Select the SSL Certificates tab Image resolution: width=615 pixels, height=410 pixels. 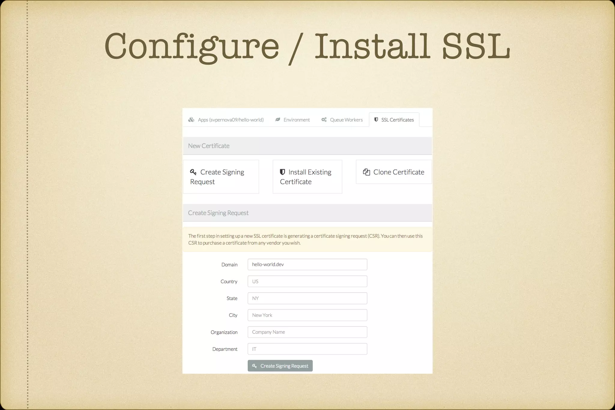pyautogui.click(x=394, y=120)
